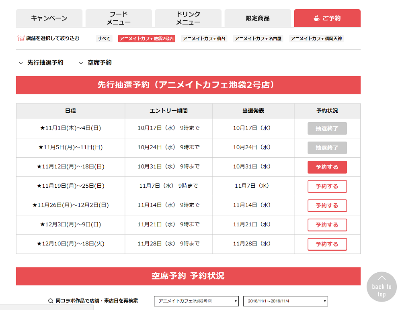Open the キャンペーン tab
Image resolution: width=402 pixels, height=310 pixels.
pyautogui.click(x=49, y=18)
